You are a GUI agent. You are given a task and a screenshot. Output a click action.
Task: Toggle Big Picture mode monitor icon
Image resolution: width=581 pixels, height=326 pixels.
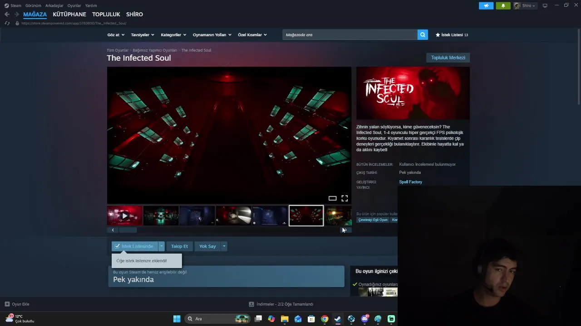point(545,5)
